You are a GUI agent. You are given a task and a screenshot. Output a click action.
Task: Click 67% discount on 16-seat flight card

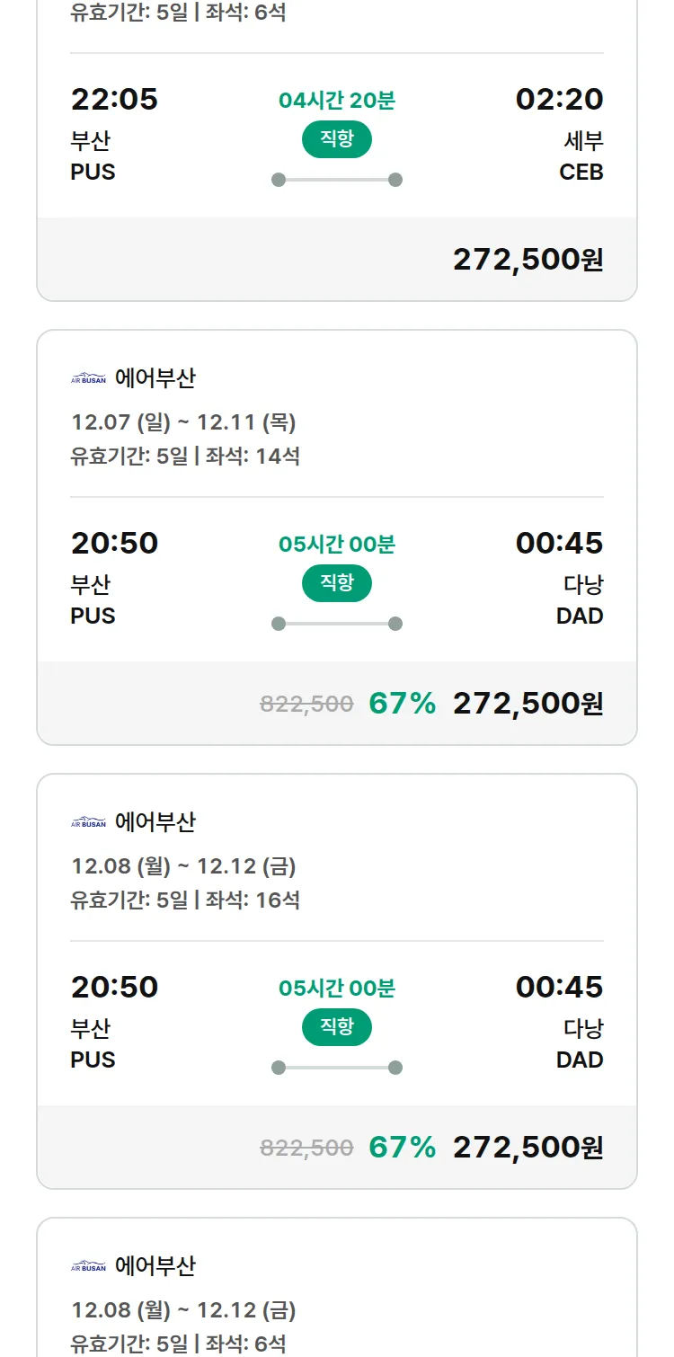coord(402,1148)
